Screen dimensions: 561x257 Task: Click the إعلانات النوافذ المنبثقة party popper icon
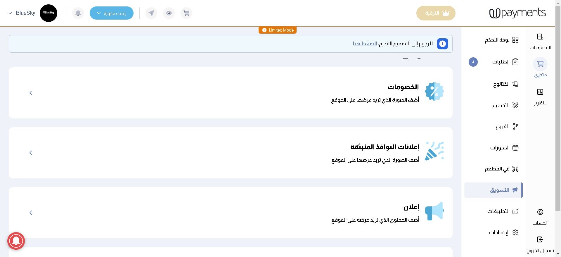434,151
